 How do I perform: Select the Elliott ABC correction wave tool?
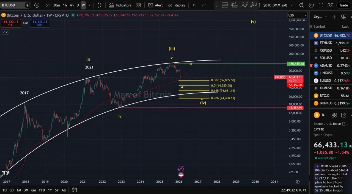pyautogui.click(x=254, y=5)
